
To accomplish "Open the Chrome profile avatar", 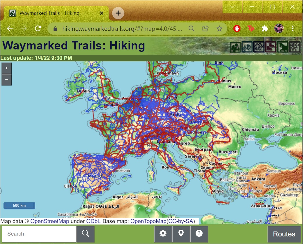I will pyautogui.click(x=279, y=29).
